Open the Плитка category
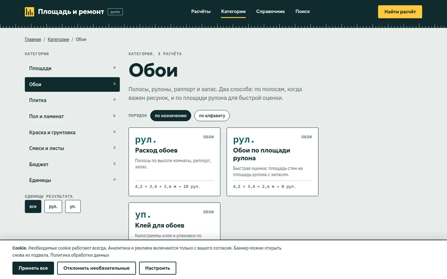The height and width of the screenshot is (279, 447). pos(72,100)
